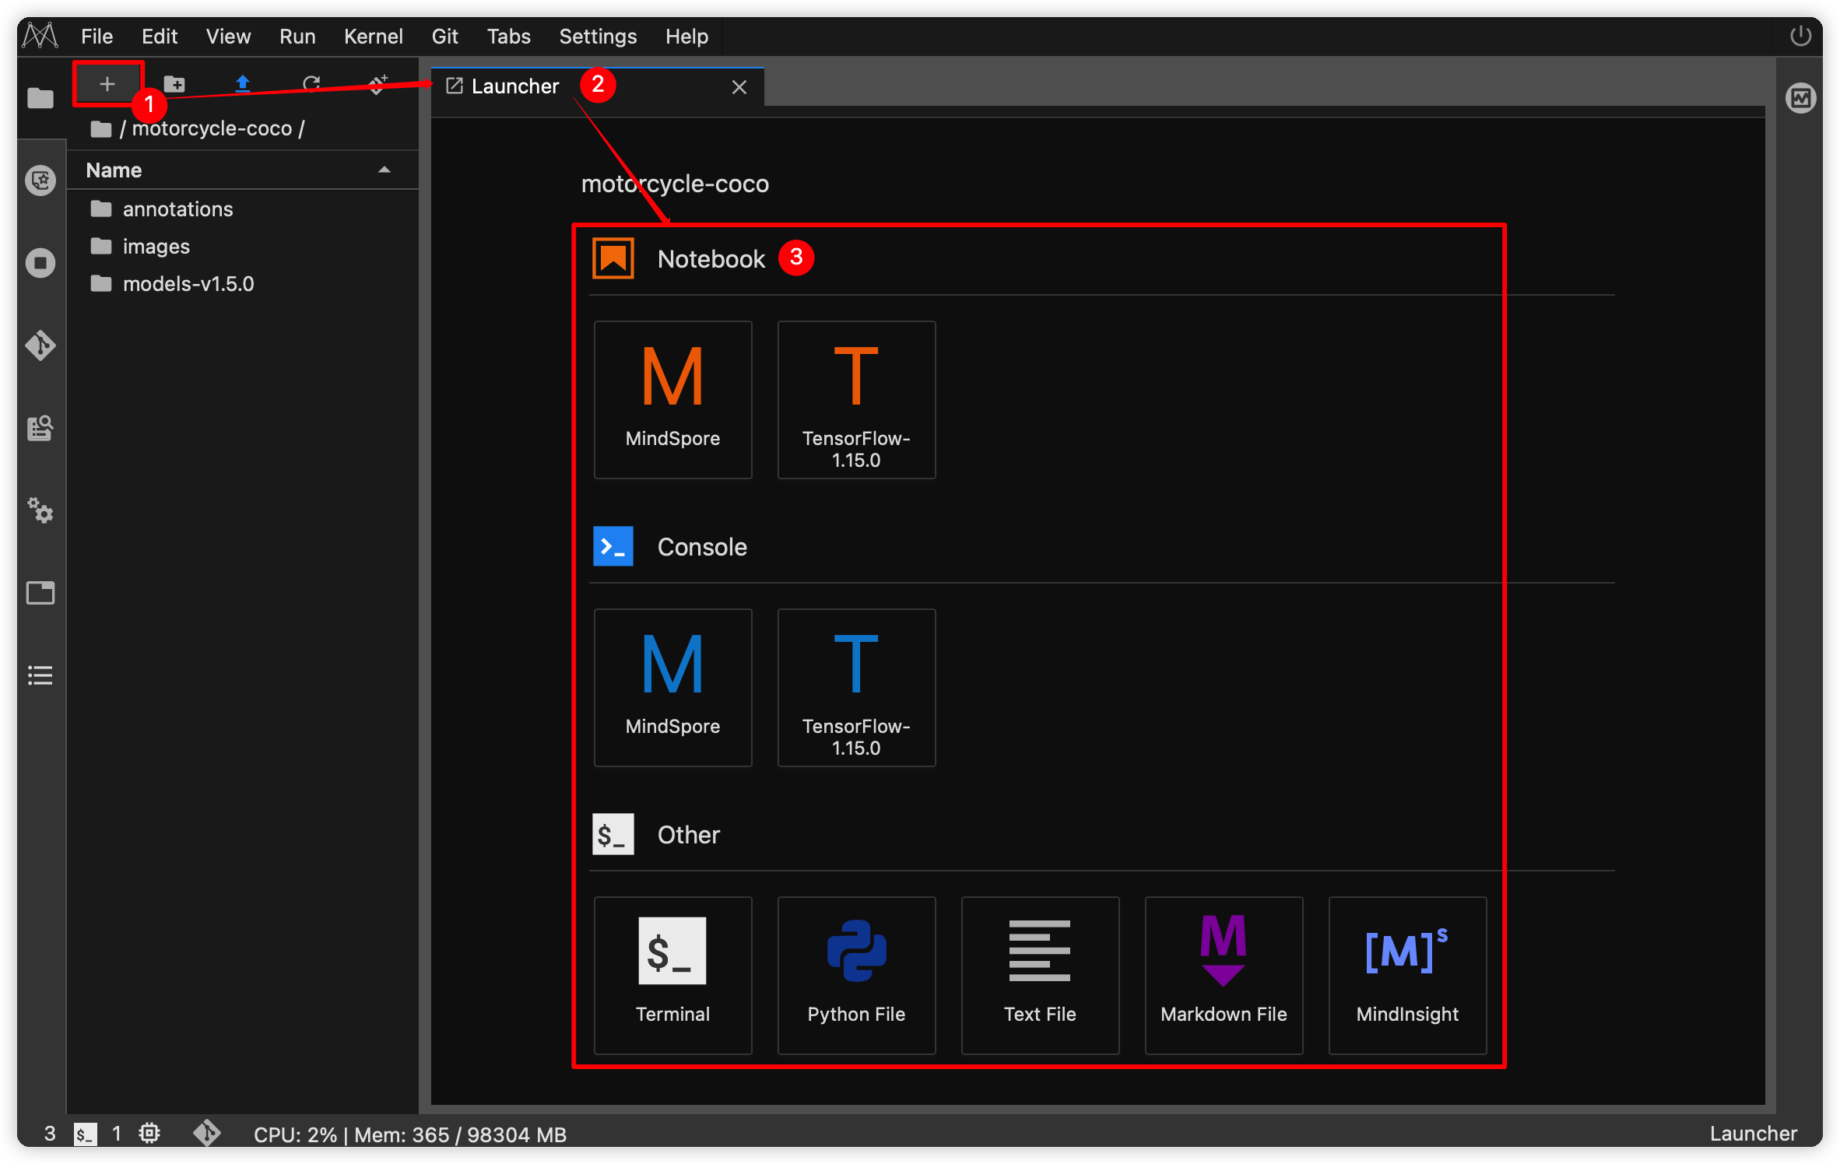Create a new Markdown File
The width and height of the screenshot is (1840, 1164).
pyautogui.click(x=1224, y=976)
